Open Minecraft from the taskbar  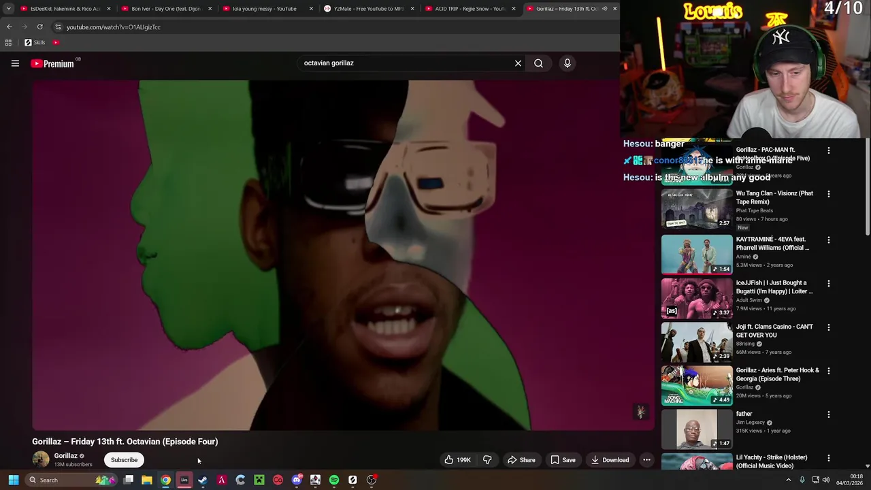[259, 480]
